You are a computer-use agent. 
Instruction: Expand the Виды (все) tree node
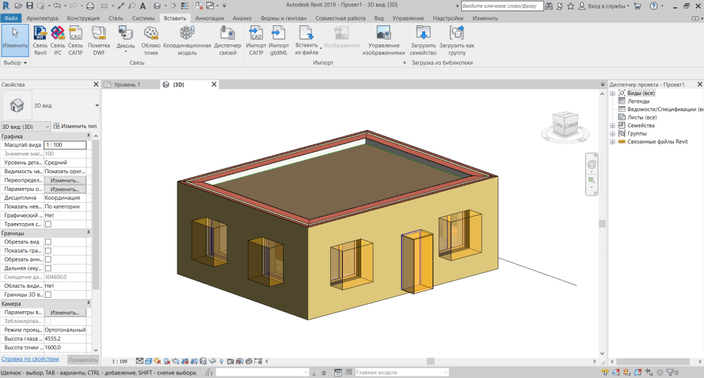[x=612, y=93]
